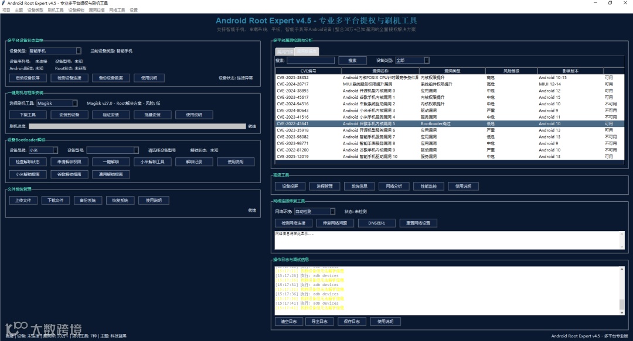Viewport: 633px width, 341px height.
Task: Click the DNS优化 button
Action: (377, 223)
